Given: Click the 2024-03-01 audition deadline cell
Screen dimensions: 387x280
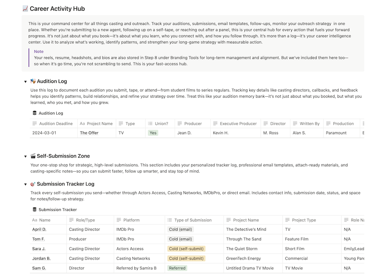Looking at the screenshot, I should tap(44, 133).
